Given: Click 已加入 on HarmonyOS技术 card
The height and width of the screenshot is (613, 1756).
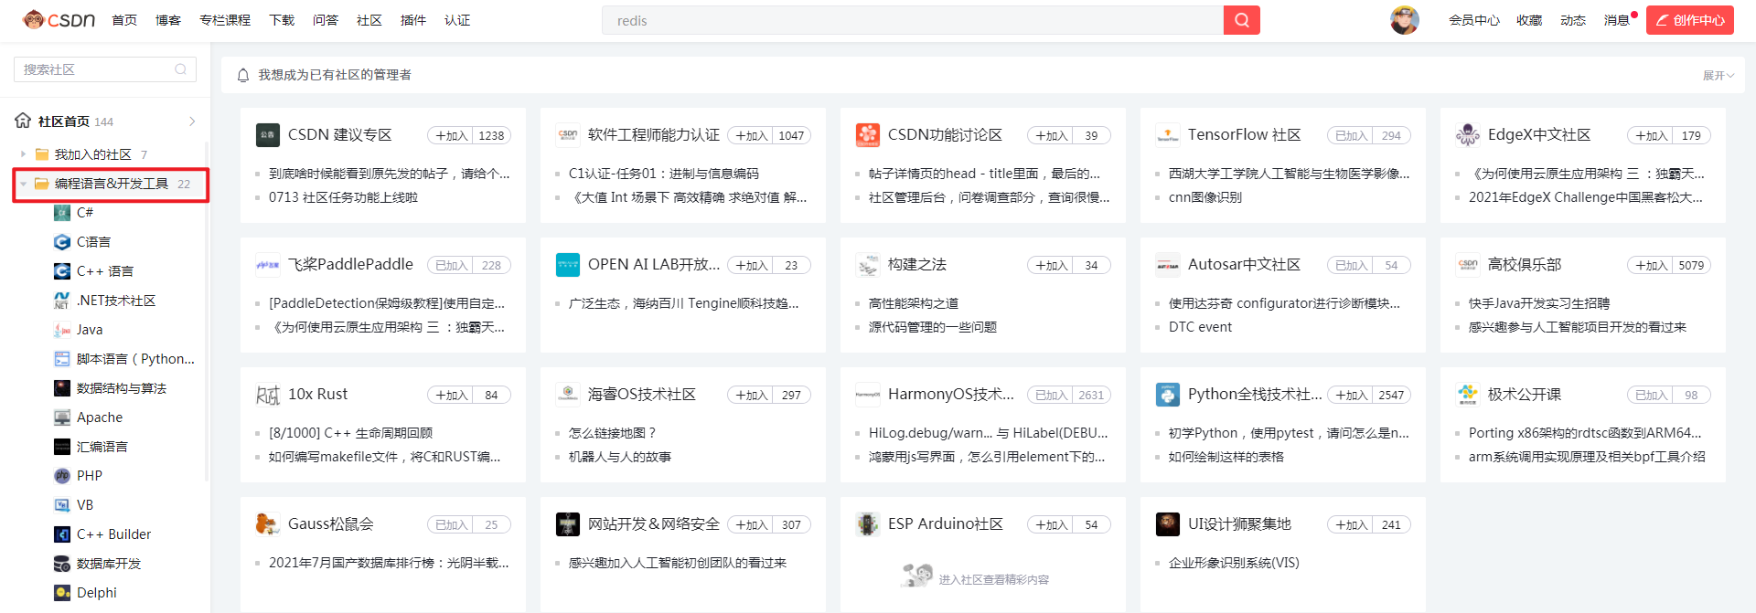Looking at the screenshot, I should 1051,395.
